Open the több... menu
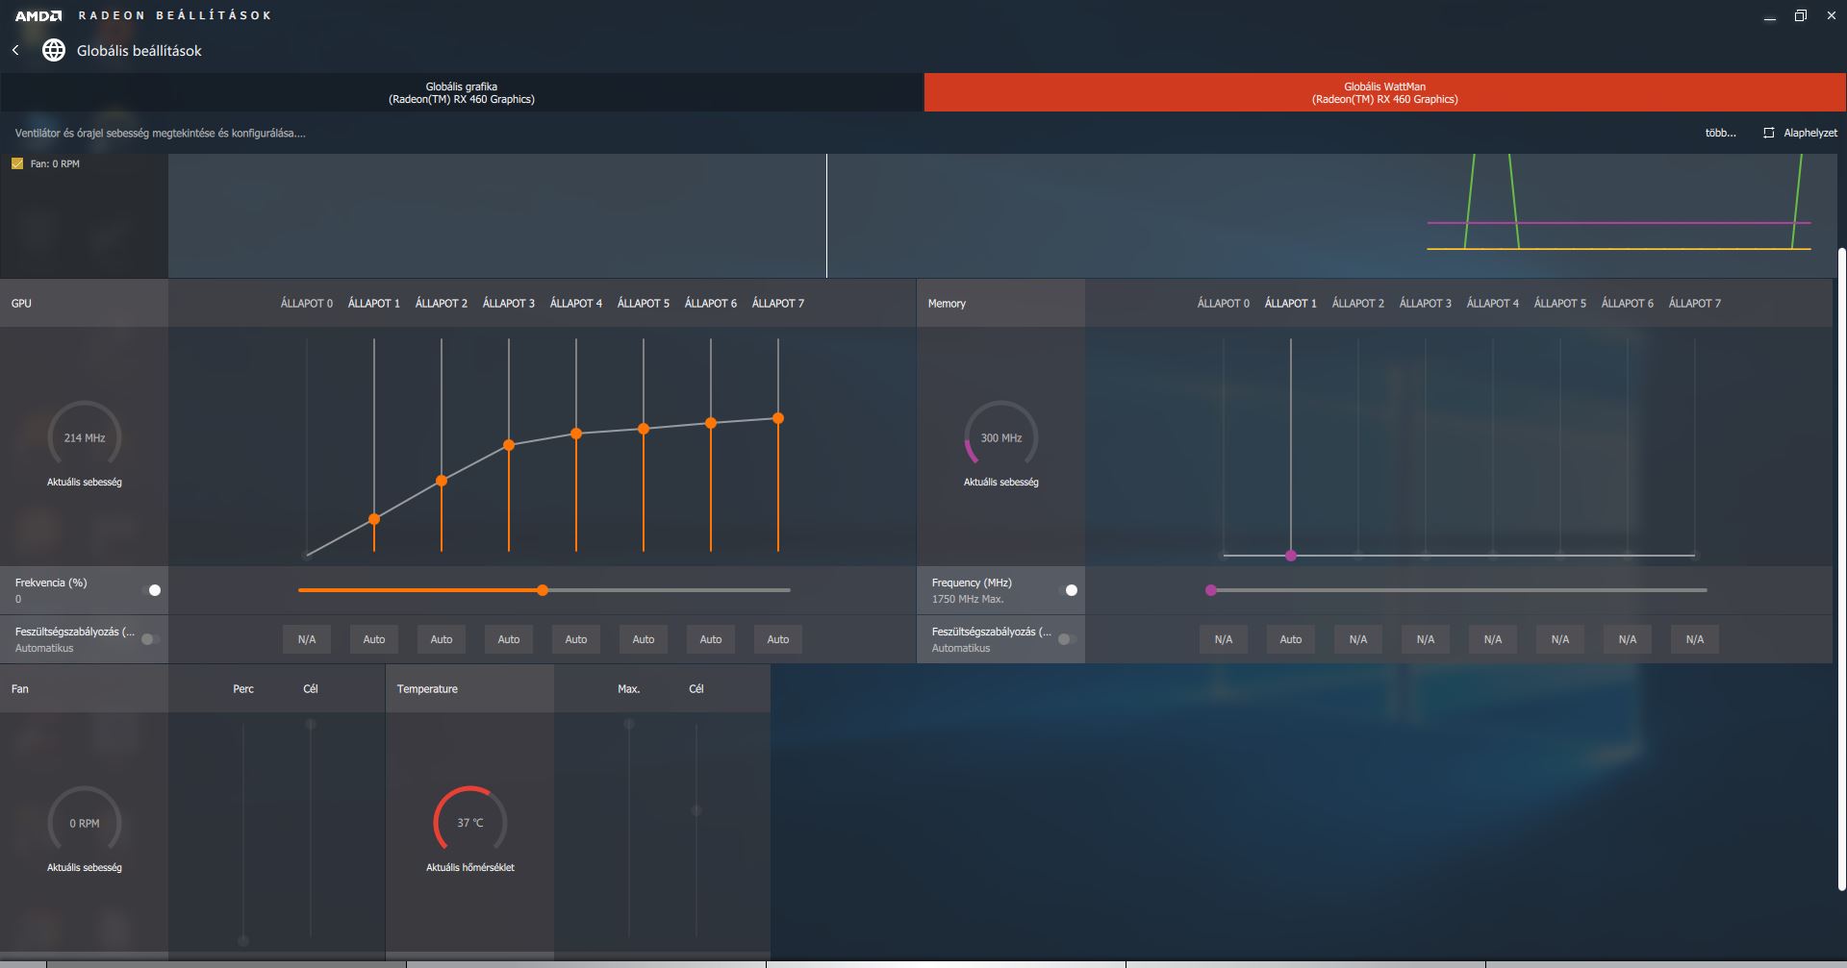 tap(1720, 133)
